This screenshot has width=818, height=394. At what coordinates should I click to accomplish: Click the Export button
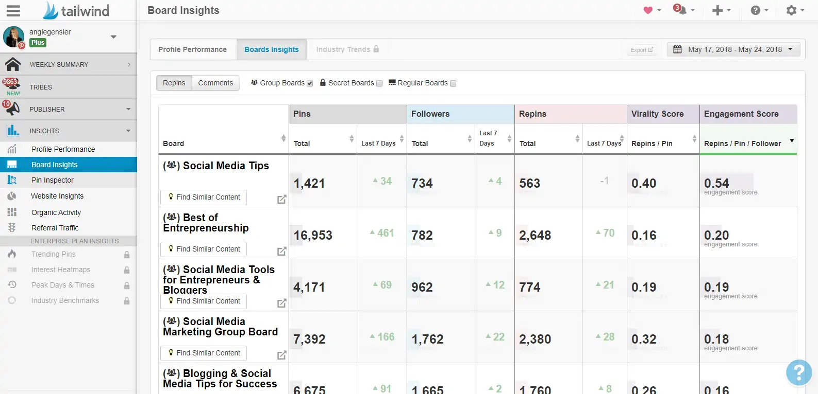pyautogui.click(x=642, y=50)
